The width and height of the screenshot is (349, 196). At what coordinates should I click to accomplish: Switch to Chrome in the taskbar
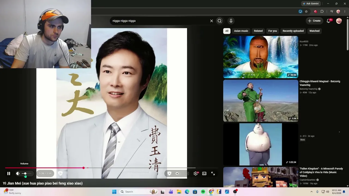(211, 192)
